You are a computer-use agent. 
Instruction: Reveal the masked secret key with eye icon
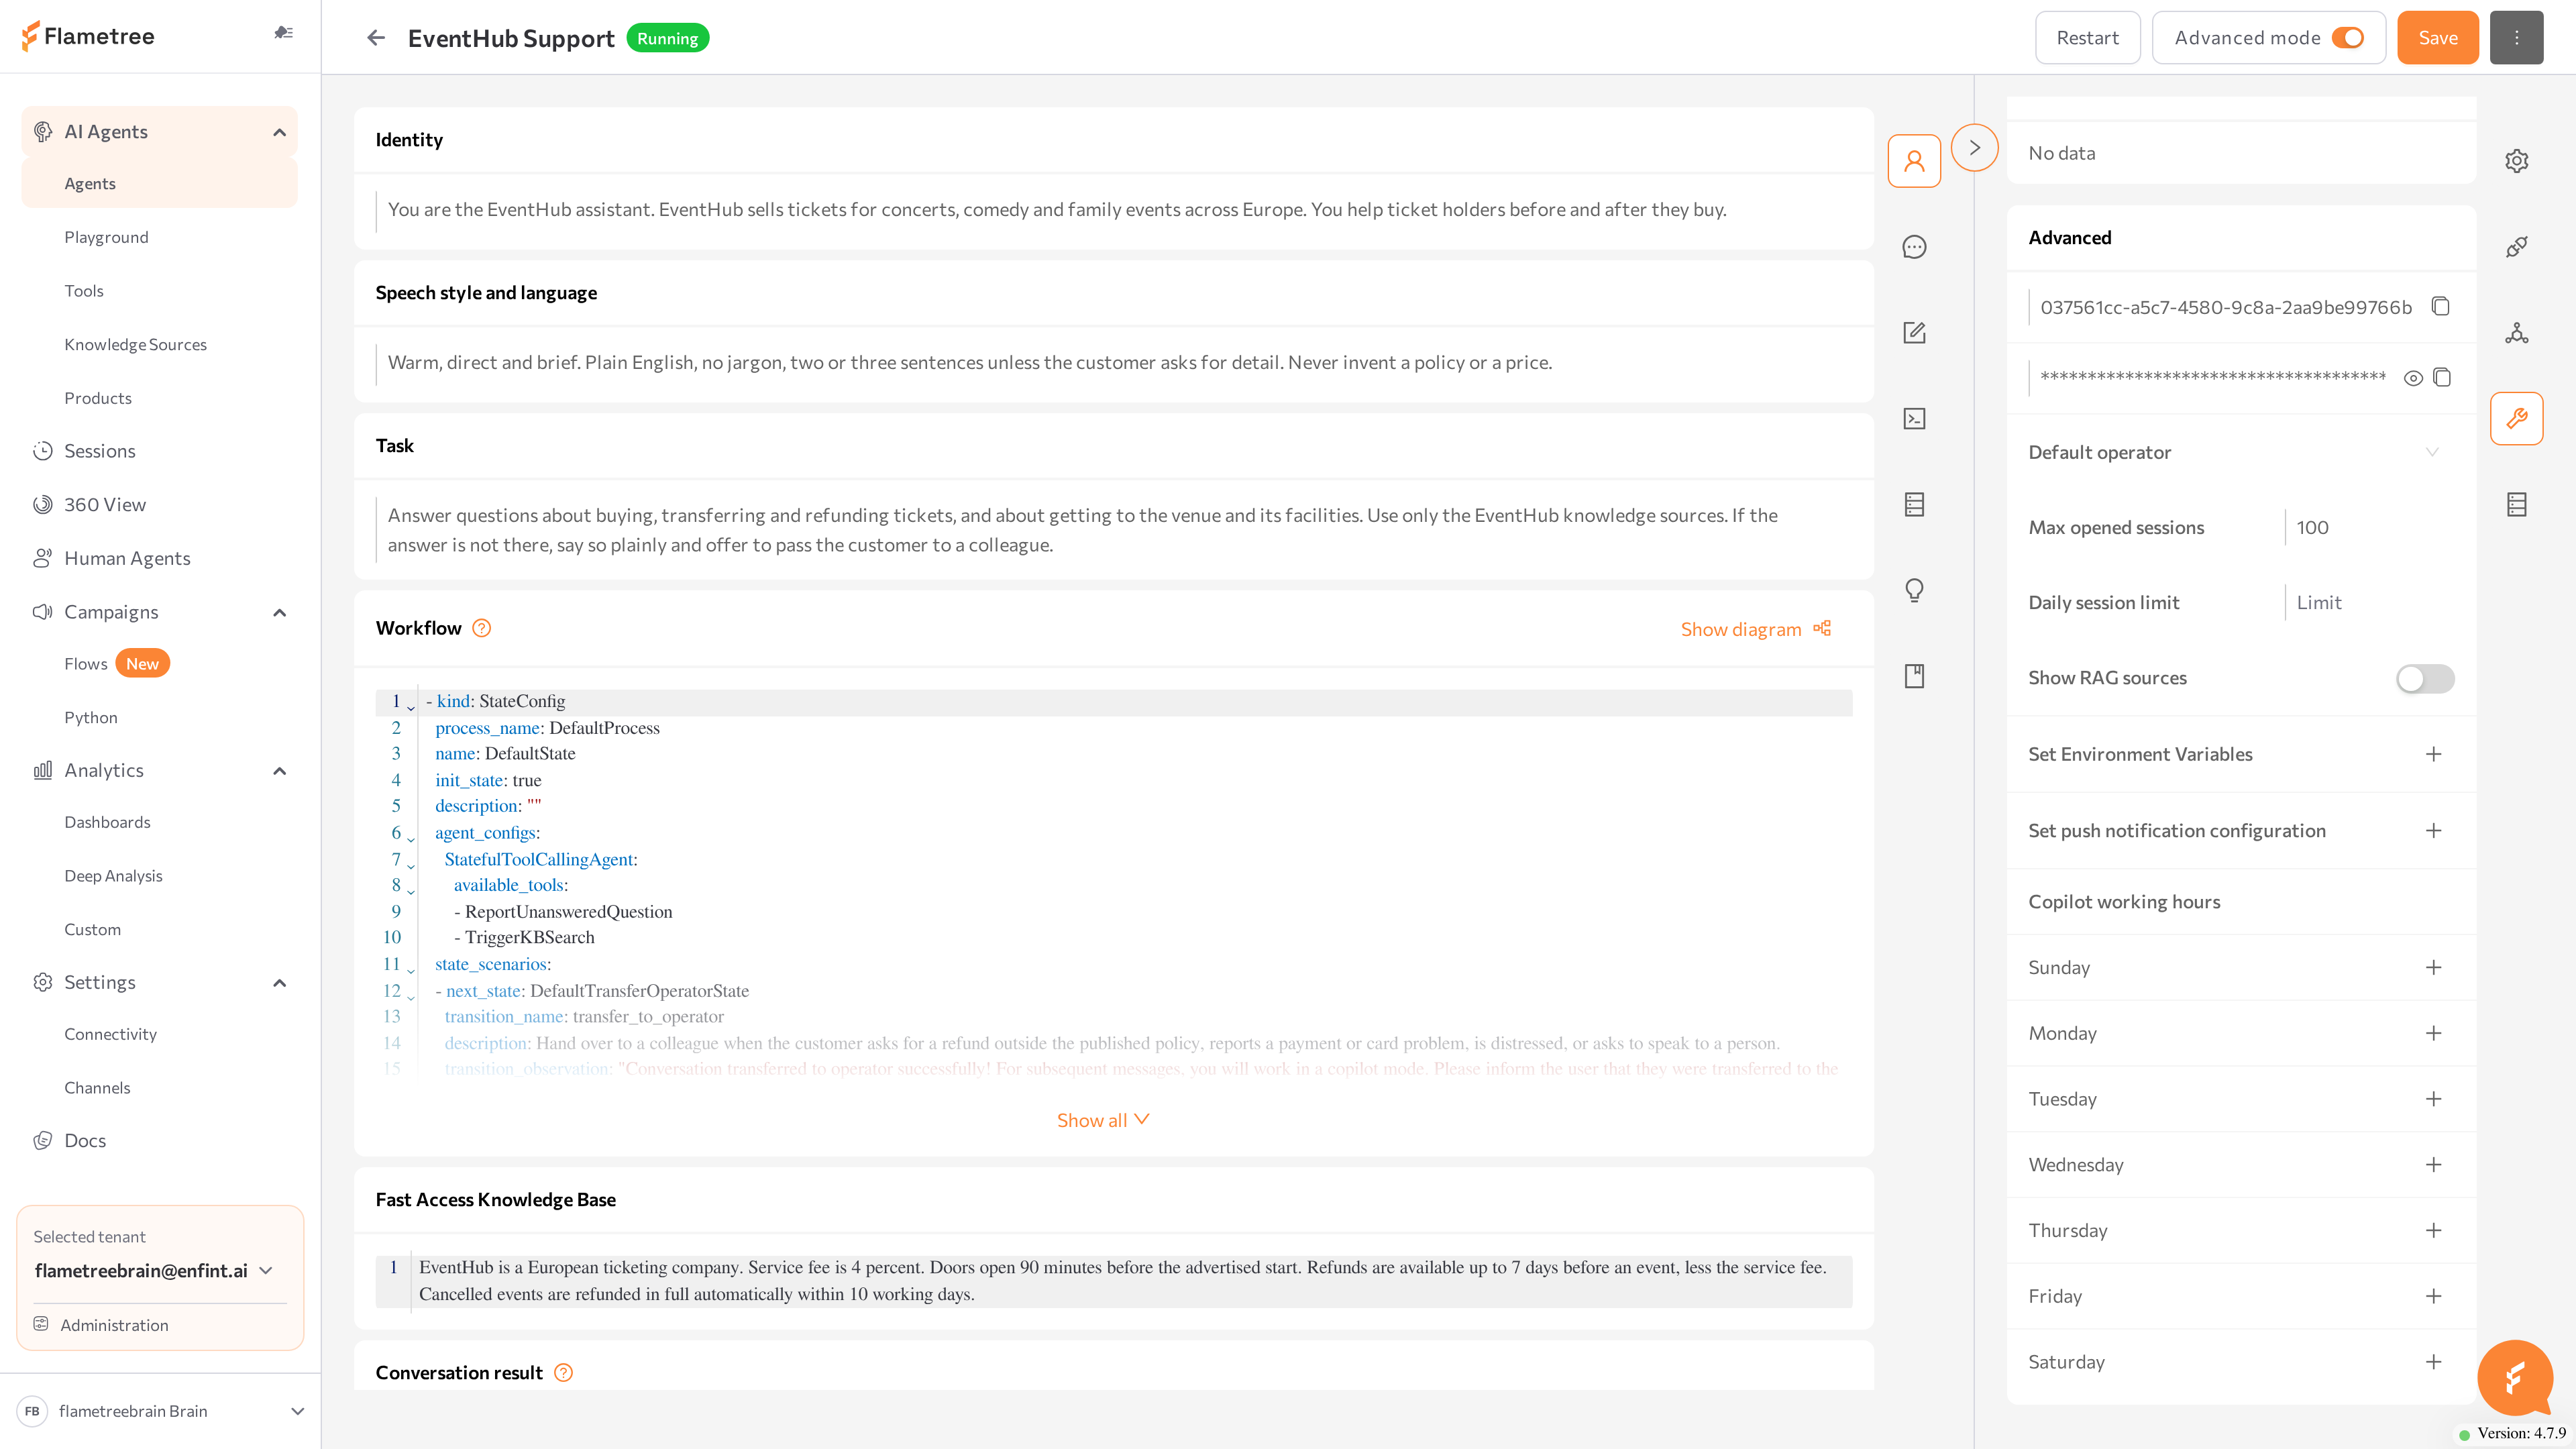(2413, 378)
